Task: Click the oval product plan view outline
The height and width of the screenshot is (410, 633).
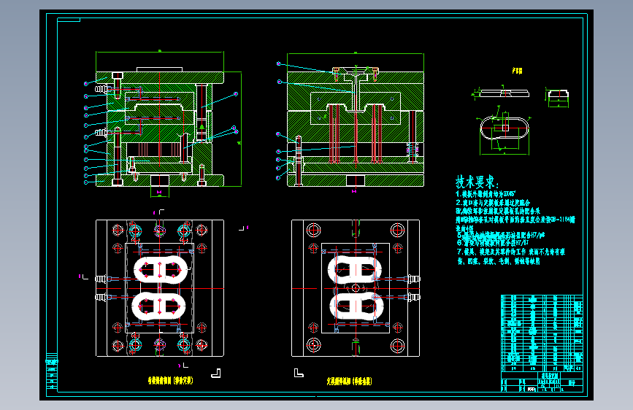Action: [x=505, y=128]
